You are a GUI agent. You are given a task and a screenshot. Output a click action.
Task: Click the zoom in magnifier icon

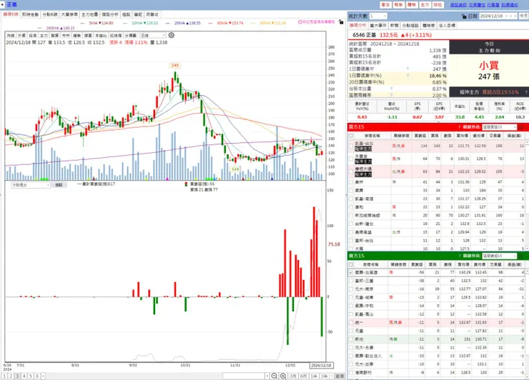283,376
